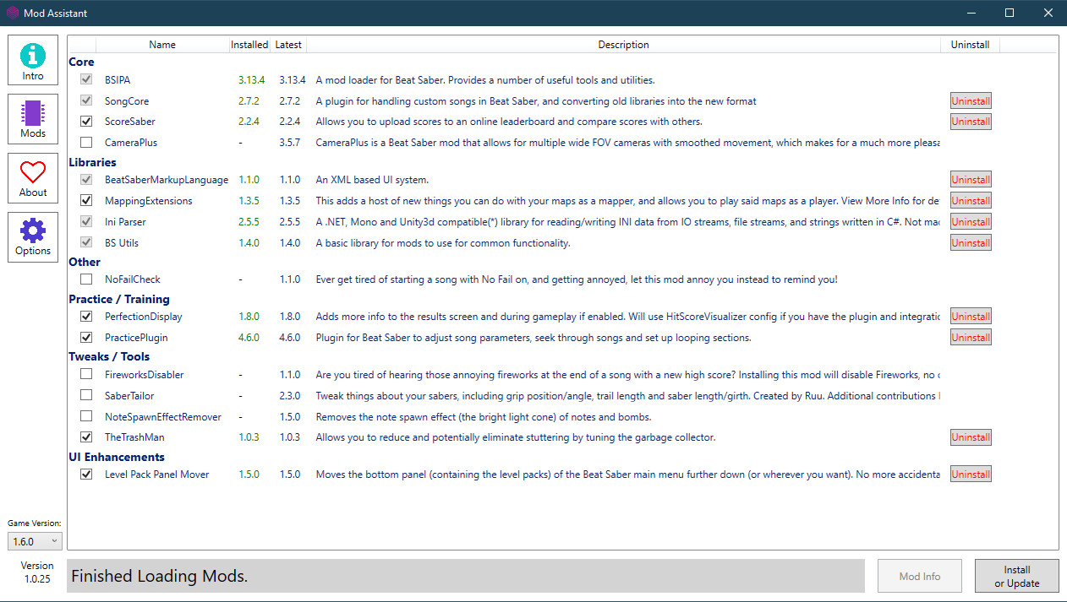Click PracticePlugin installed version 4.6.0
The height and width of the screenshot is (602, 1067).
[x=249, y=338]
